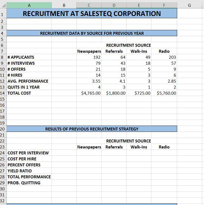
Task: Click the Select All corner triangle
Action: click(x=4, y=5)
